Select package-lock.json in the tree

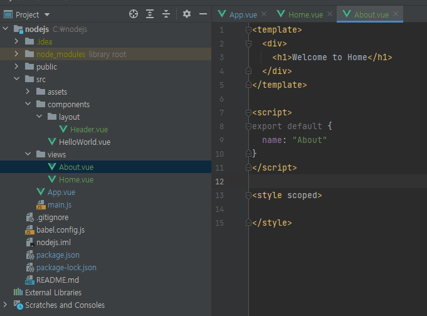coord(66,267)
